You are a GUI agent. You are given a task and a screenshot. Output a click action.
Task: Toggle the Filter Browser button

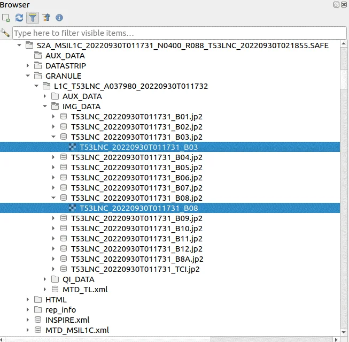click(x=33, y=18)
